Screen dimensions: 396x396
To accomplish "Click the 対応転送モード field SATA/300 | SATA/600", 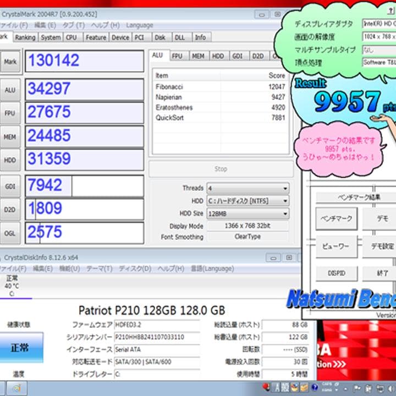I will [x=157, y=362].
